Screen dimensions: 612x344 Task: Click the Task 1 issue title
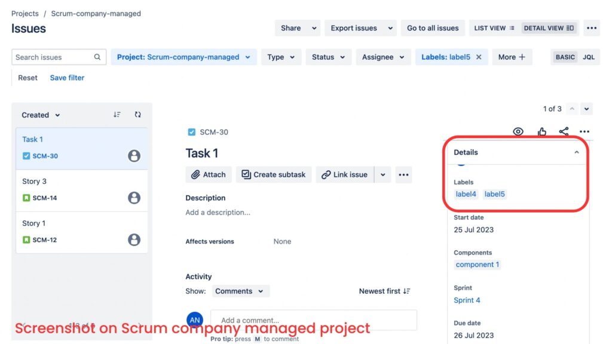click(202, 153)
